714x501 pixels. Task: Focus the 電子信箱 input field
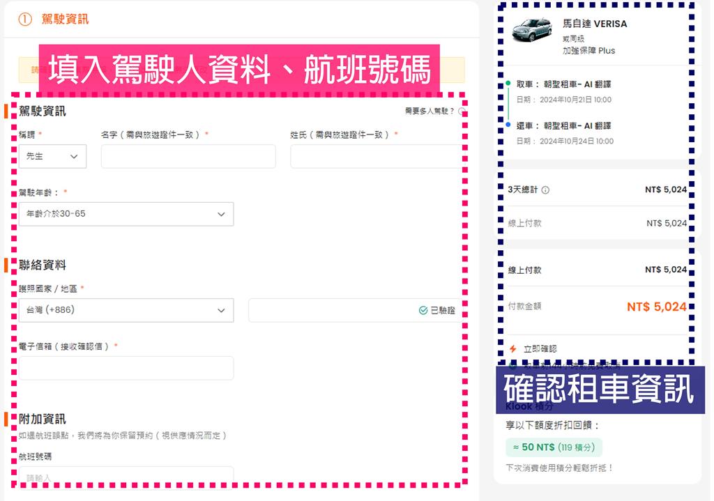point(126,368)
